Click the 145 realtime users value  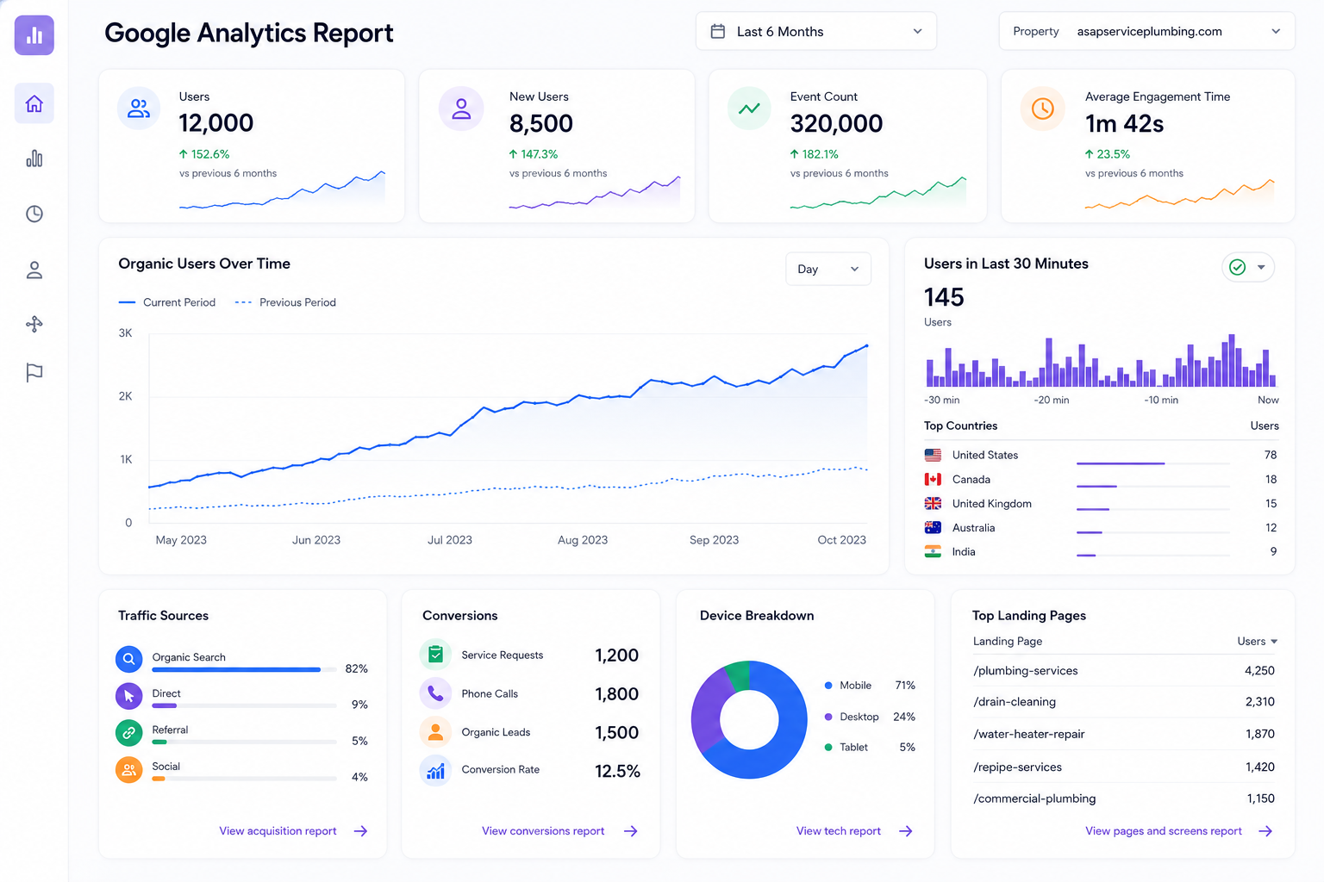pos(944,297)
